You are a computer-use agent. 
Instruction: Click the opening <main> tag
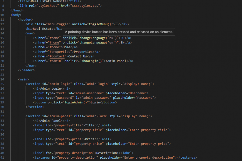(x=23, y=79)
